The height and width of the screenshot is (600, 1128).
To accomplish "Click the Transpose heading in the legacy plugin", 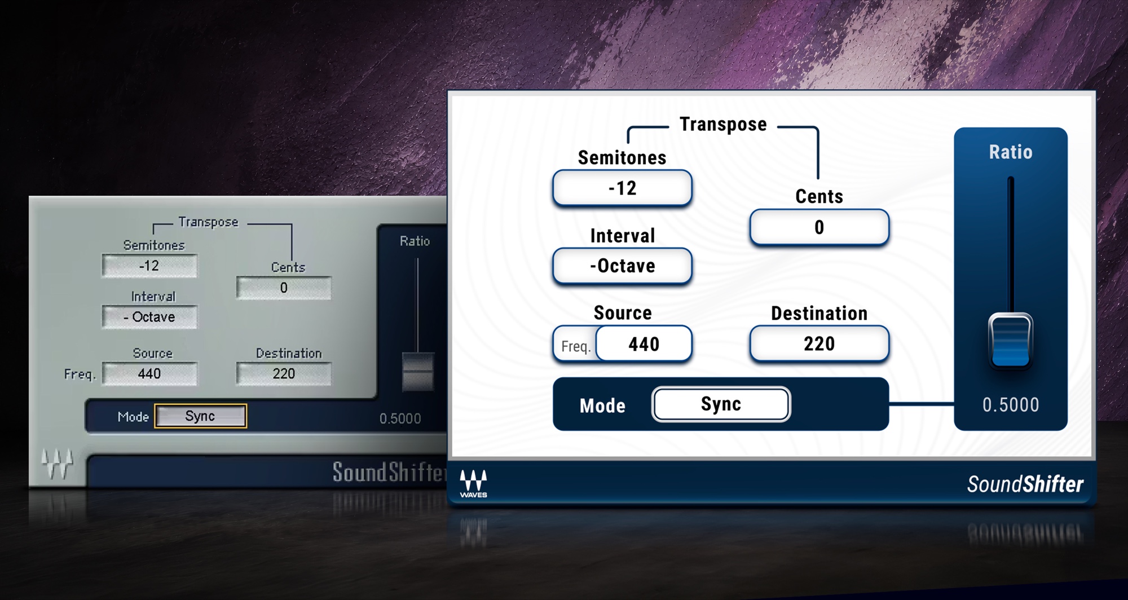I will click(208, 222).
